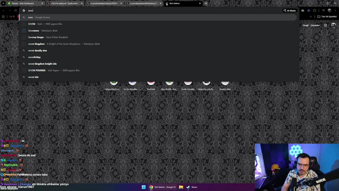
Task: Close the X'te platcom tab
Action: pos(82,3)
